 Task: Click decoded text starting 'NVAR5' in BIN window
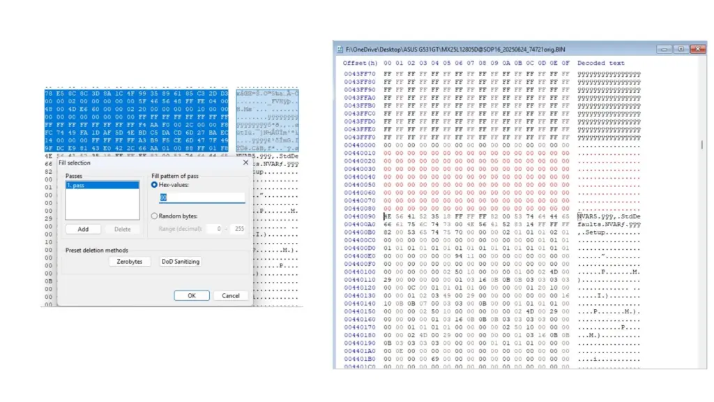coord(609,216)
